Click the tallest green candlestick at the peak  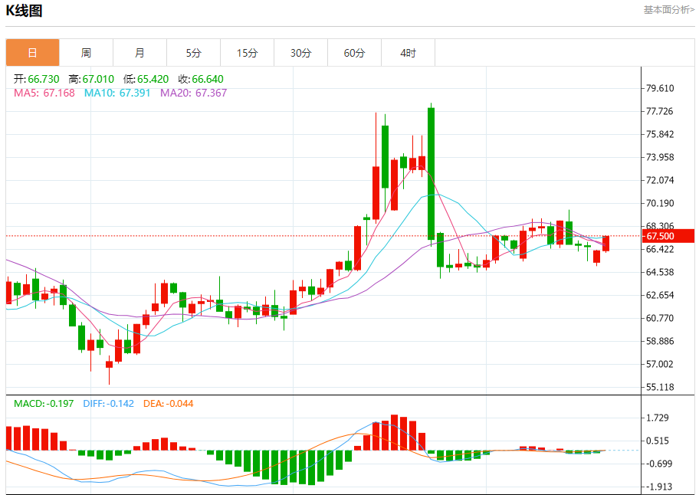coord(431,174)
